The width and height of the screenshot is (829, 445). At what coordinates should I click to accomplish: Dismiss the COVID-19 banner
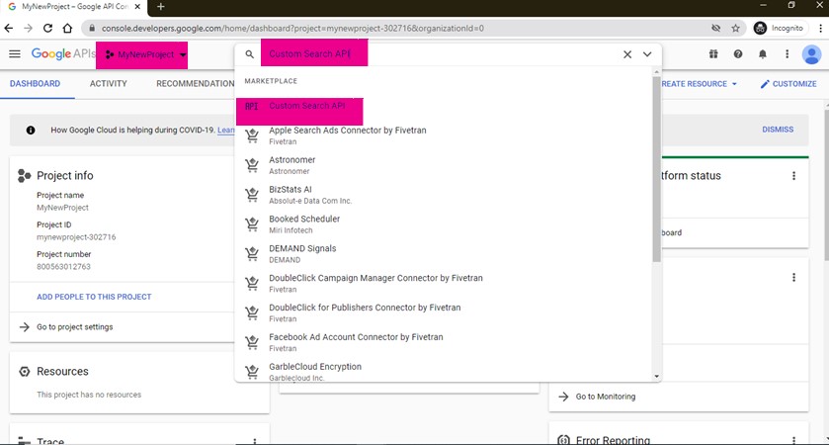pyautogui.click(x=778, y=130)
